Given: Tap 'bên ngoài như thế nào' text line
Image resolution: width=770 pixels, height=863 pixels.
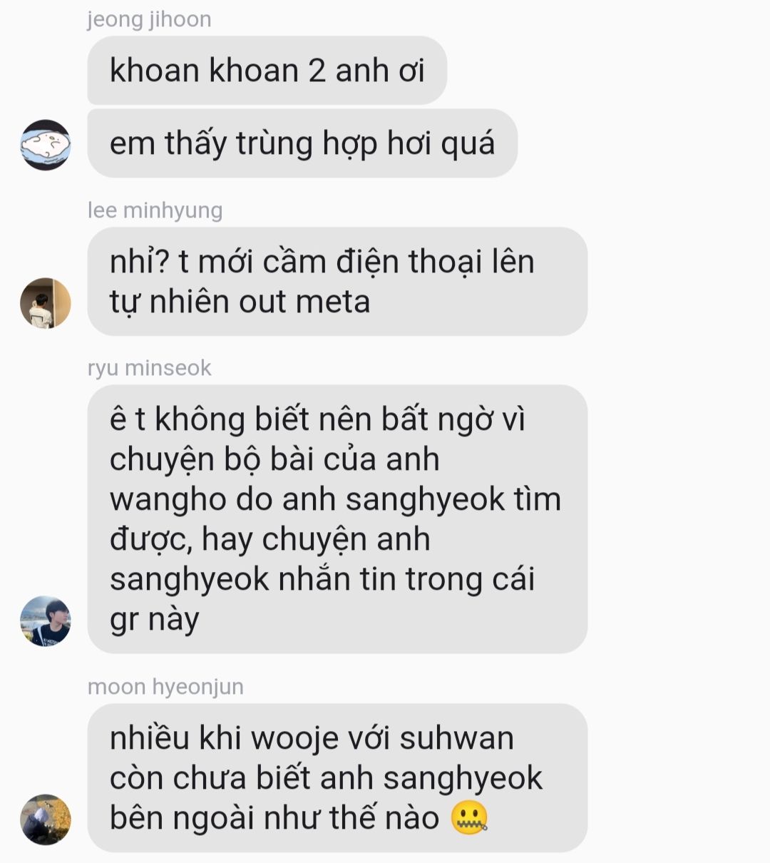Looking at the screenshot, I should 274,818.
